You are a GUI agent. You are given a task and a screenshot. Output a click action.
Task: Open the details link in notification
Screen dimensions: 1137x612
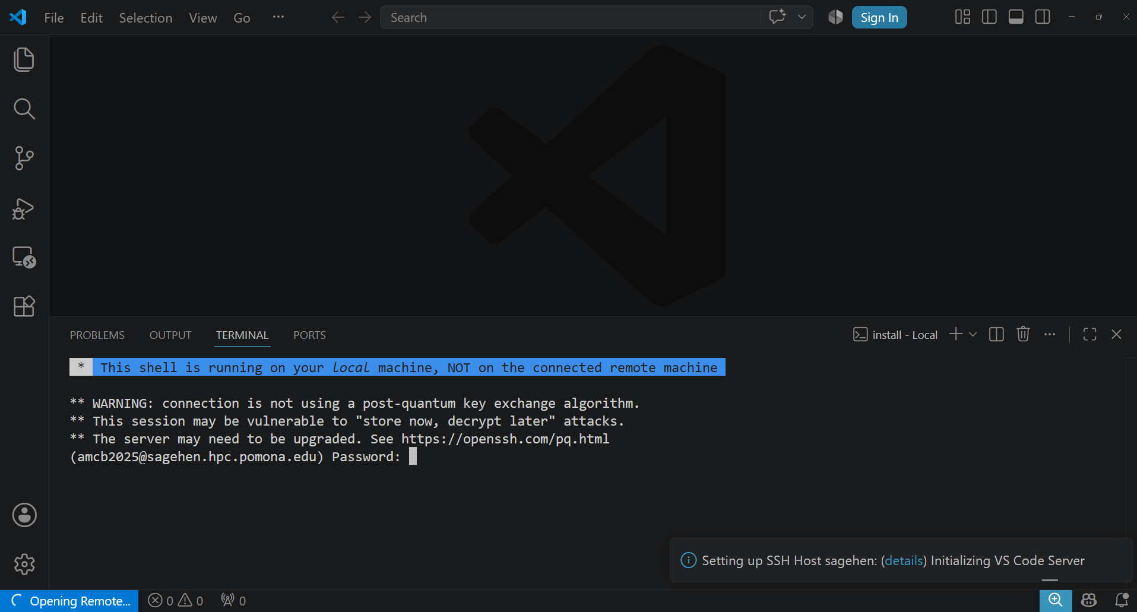coord(904,560)
